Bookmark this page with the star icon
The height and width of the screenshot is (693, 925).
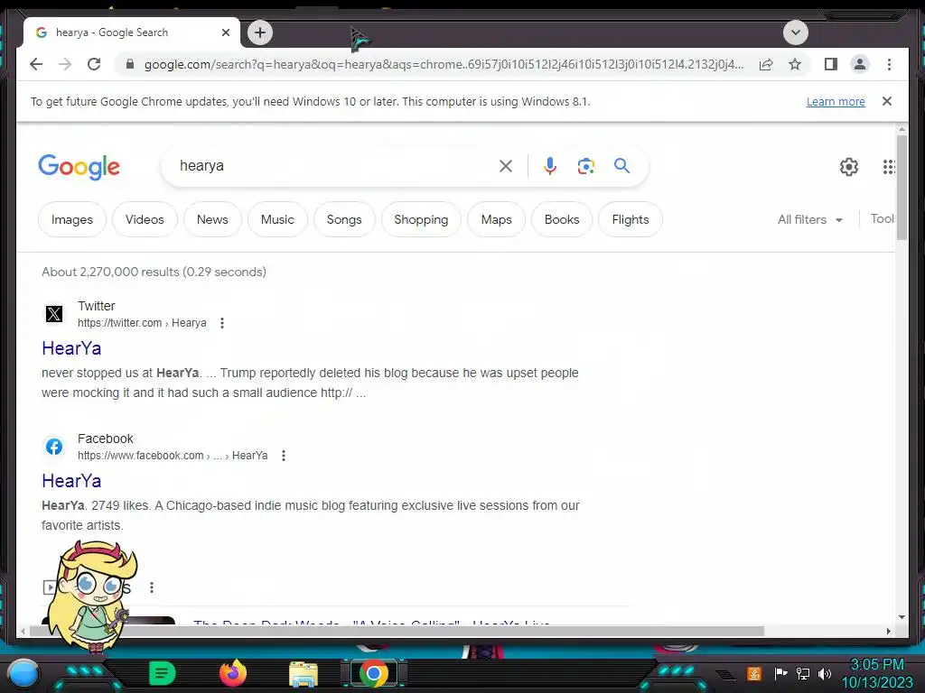click(x=795, y=64)
